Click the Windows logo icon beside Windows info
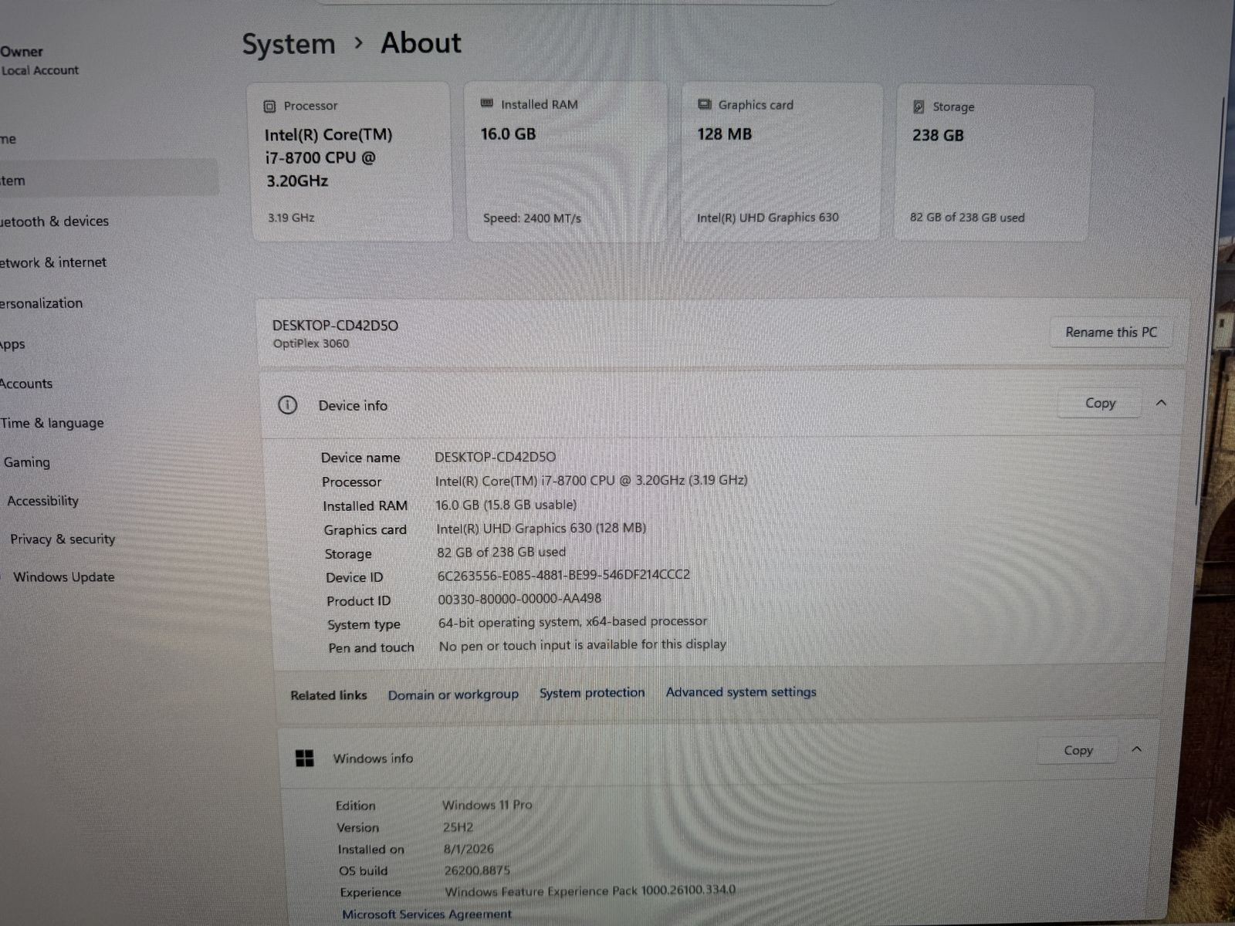1235x926 pixels. pyautogui.click(x=305, y=758)
